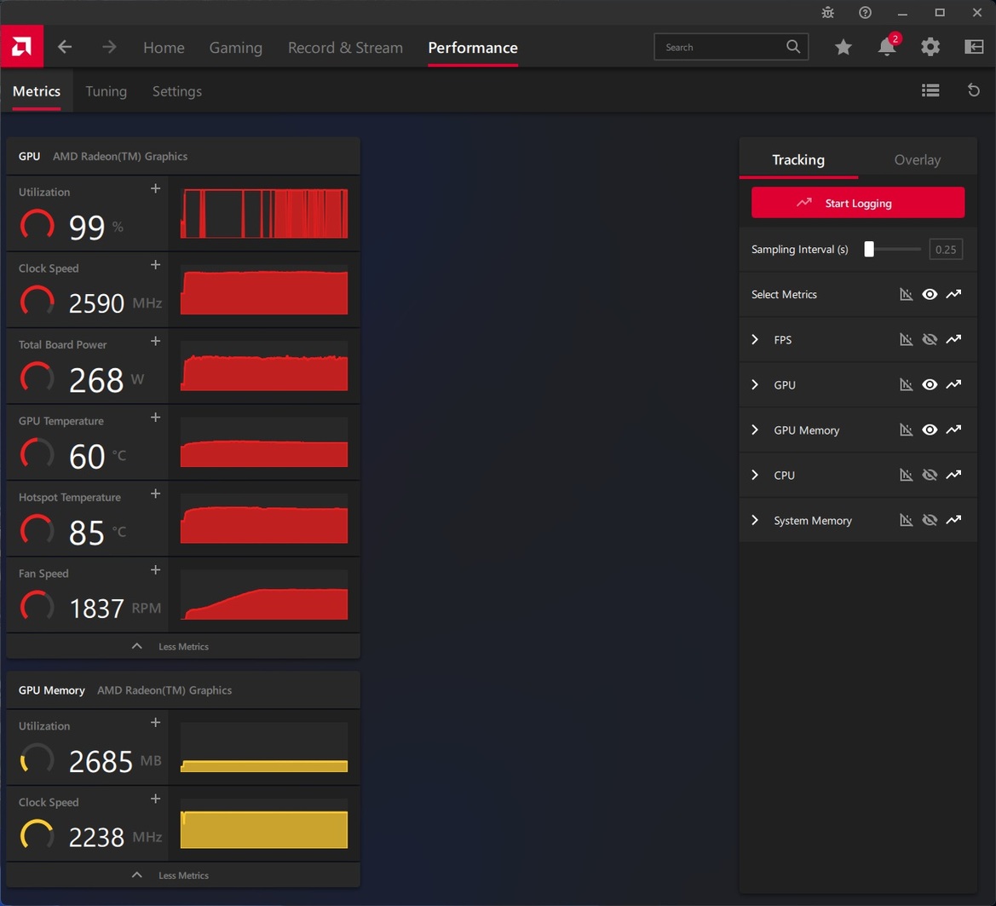Add GPU Memory Utilization with plus

point(155,723)
